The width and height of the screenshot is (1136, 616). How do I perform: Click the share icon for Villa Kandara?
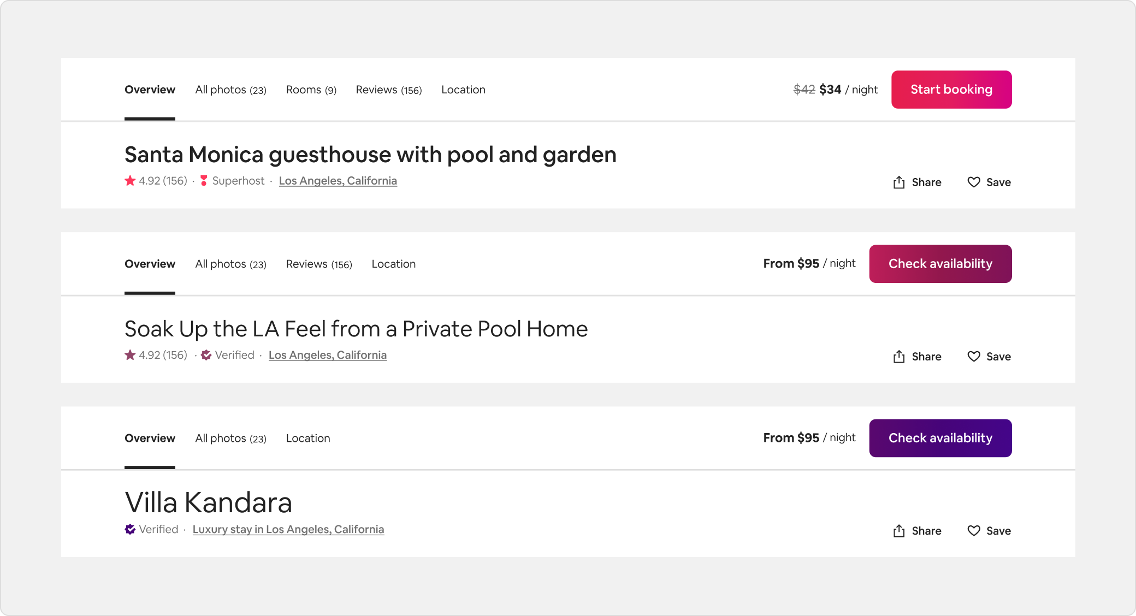[x=899, y=531]
